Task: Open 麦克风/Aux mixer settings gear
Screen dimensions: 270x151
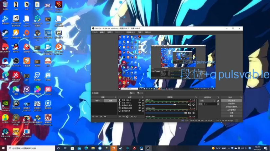Action: pyautogui.click(x=193, y=105)
